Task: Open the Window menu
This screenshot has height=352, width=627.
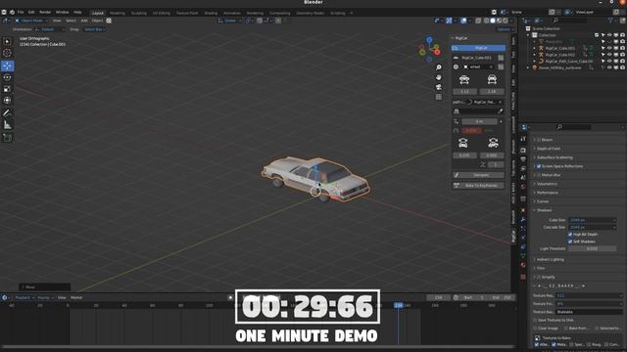Action: click(x=62, y=13)
